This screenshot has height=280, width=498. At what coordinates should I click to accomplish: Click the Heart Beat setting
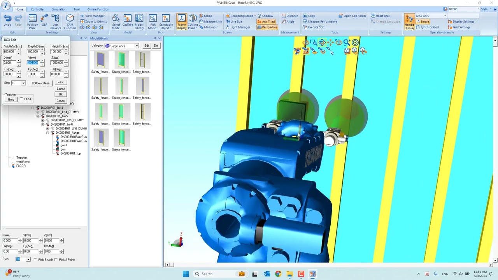pyautogui.click(x=380, y=16)
